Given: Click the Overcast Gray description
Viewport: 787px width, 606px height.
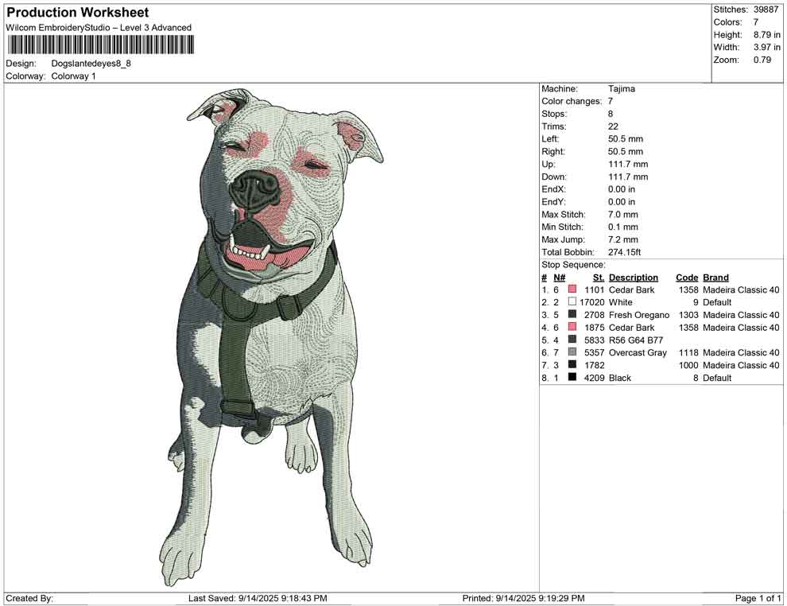Looking at the screenshot, I should pyautogui.click(x=638, y=352).
